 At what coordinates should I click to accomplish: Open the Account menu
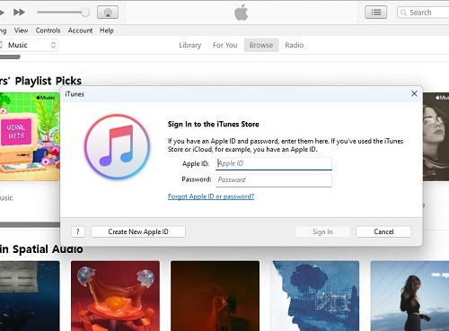click(80, 30)
